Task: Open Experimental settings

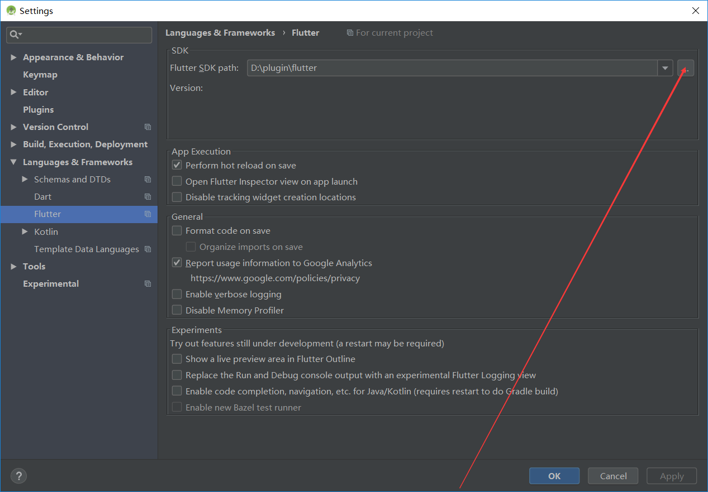Action: 51,284
